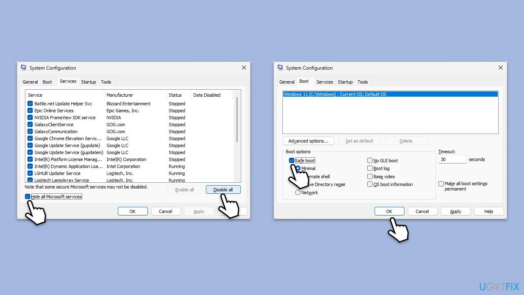Open Startup tab in left window
The width and height of the screenshot is (524, 295).
coord(88,82)
